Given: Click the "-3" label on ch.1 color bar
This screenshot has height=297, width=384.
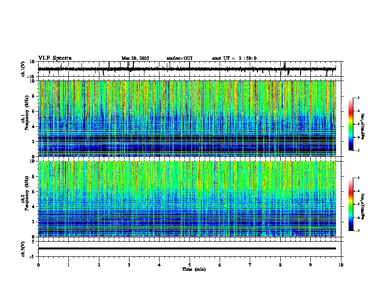Looking at the screenshot, I should tap(358, 98).
